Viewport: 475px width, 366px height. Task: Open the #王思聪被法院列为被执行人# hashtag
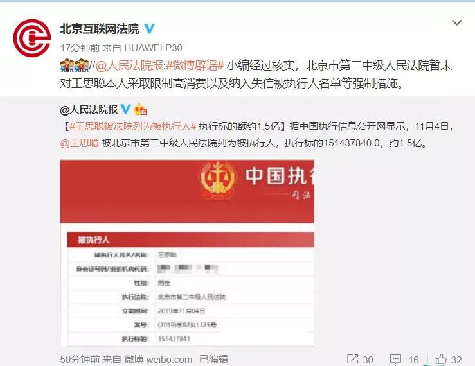click(133, 126)
